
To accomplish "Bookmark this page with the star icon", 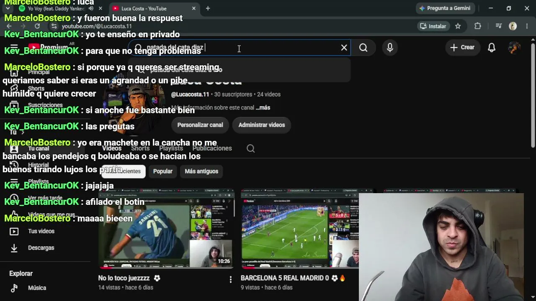I will [x=458, y=26].
